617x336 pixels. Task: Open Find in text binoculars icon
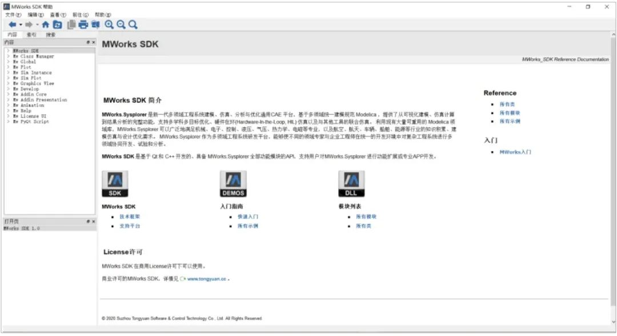coord(95,25)
